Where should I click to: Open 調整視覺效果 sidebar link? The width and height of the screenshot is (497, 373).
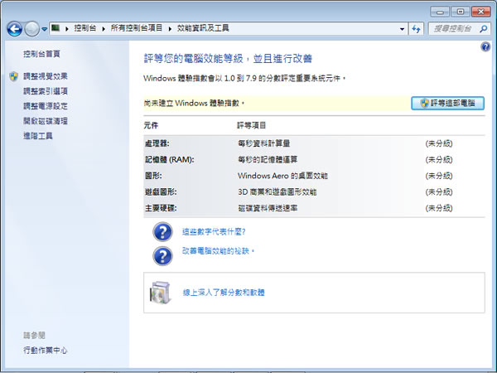(46, 76)
